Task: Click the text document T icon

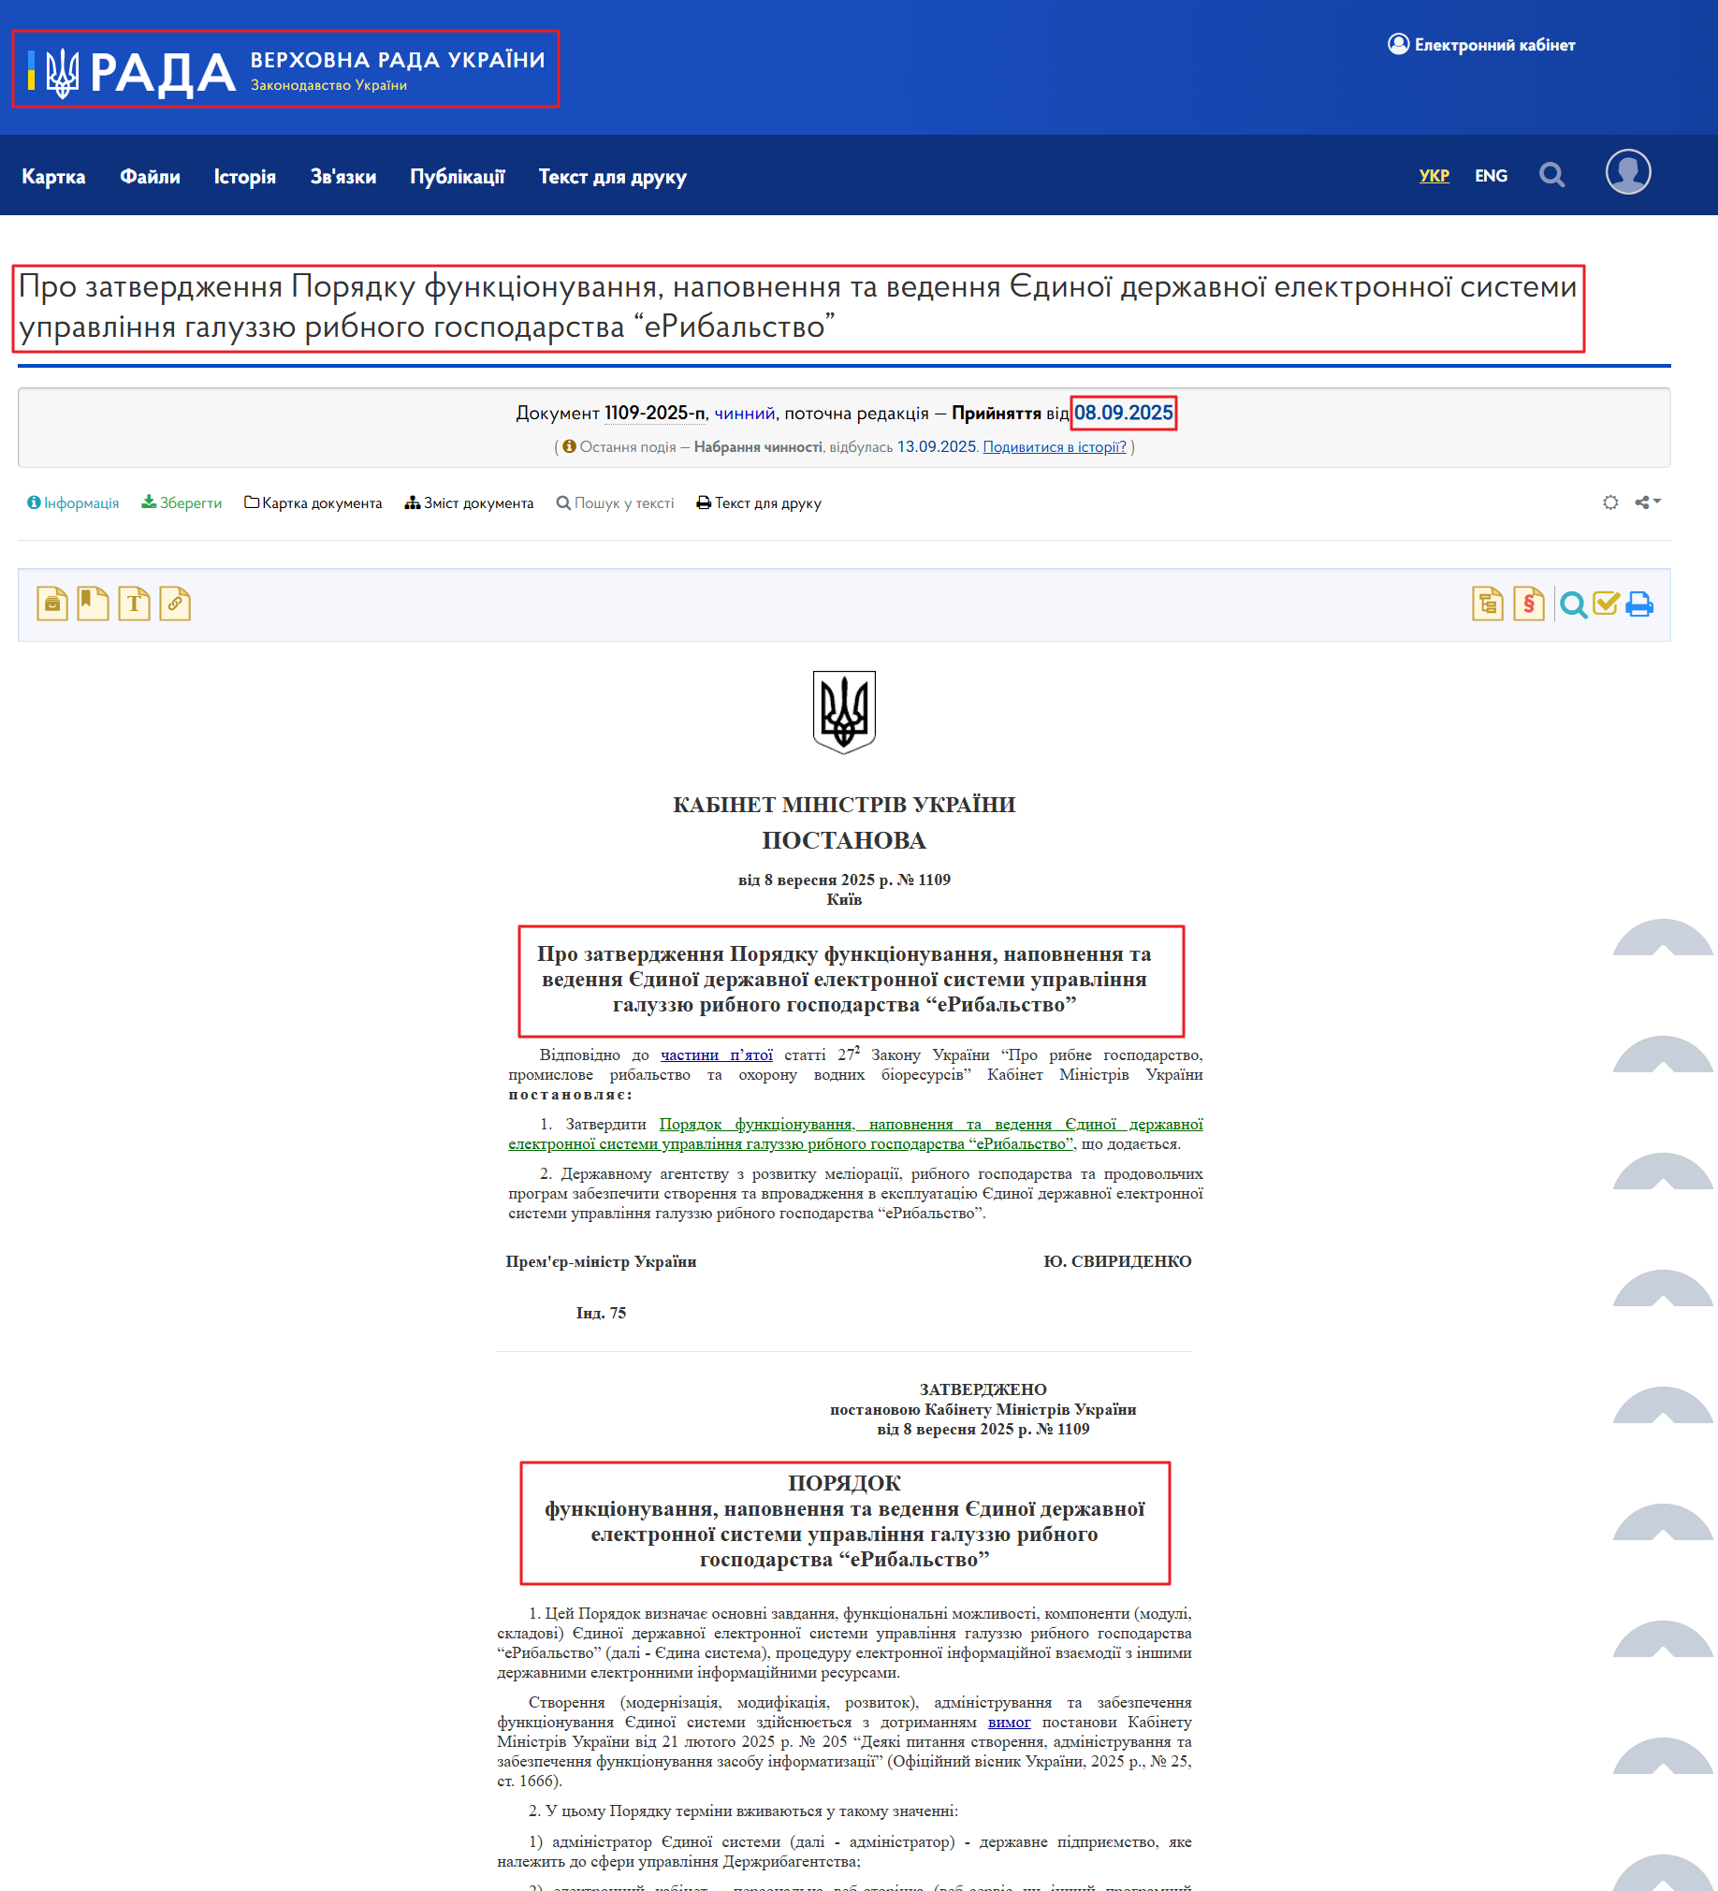Action: 134,604
